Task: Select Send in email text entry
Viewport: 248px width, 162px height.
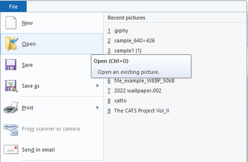Action: point(38,150)
